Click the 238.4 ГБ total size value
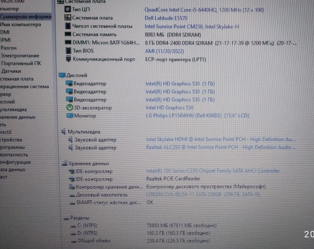 (x=178, y=241)
